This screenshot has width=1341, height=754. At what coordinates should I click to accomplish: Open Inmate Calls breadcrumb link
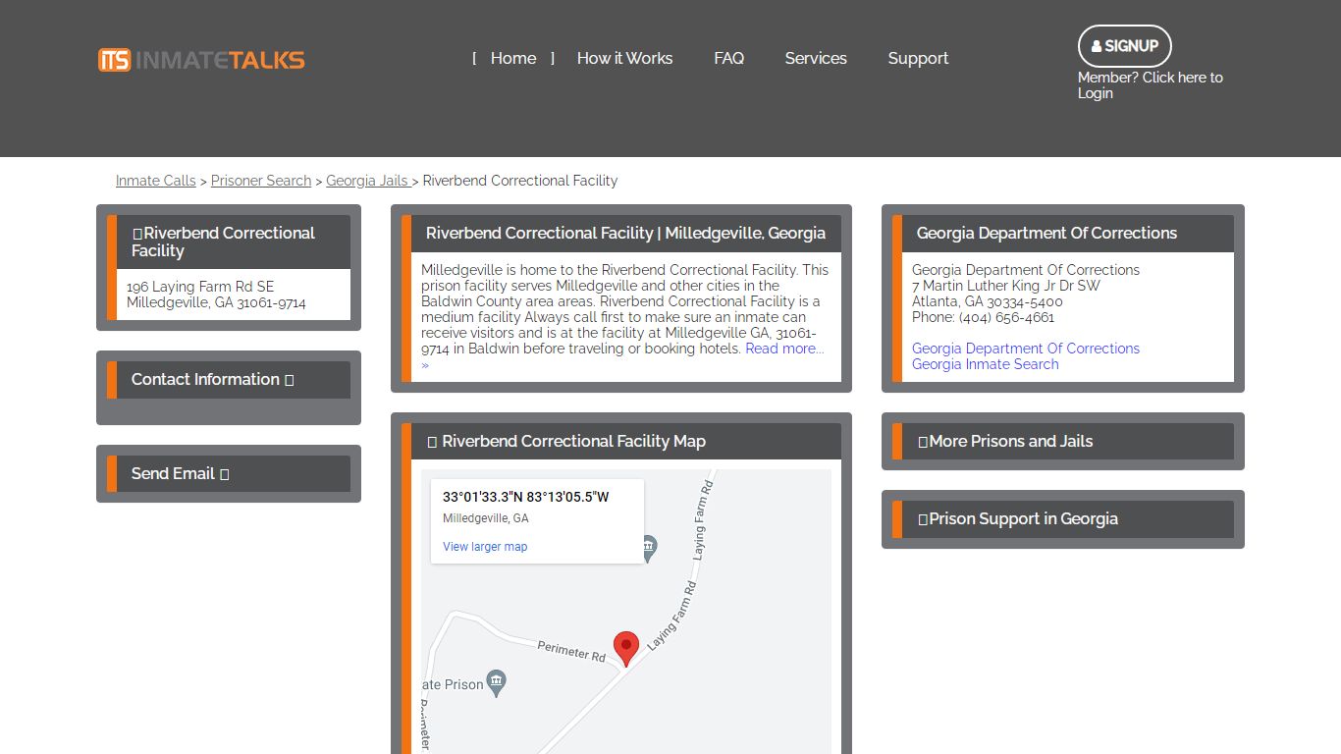(x=156, y=181)
